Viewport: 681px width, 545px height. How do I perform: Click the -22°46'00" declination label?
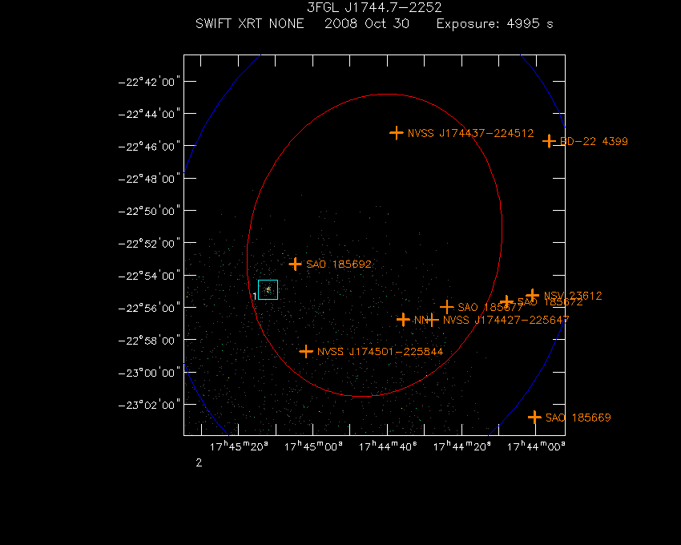point(149,147)
